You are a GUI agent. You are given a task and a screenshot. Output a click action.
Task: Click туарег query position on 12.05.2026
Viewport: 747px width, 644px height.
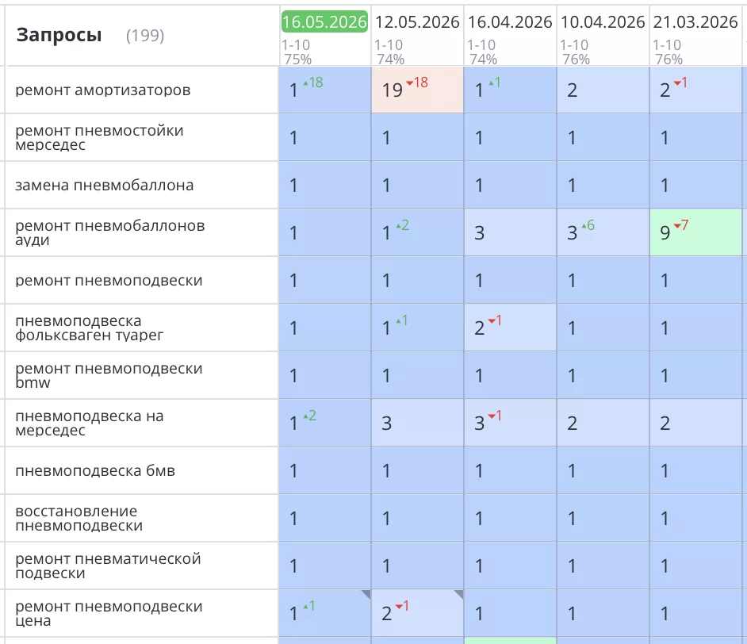pos(417,328)
